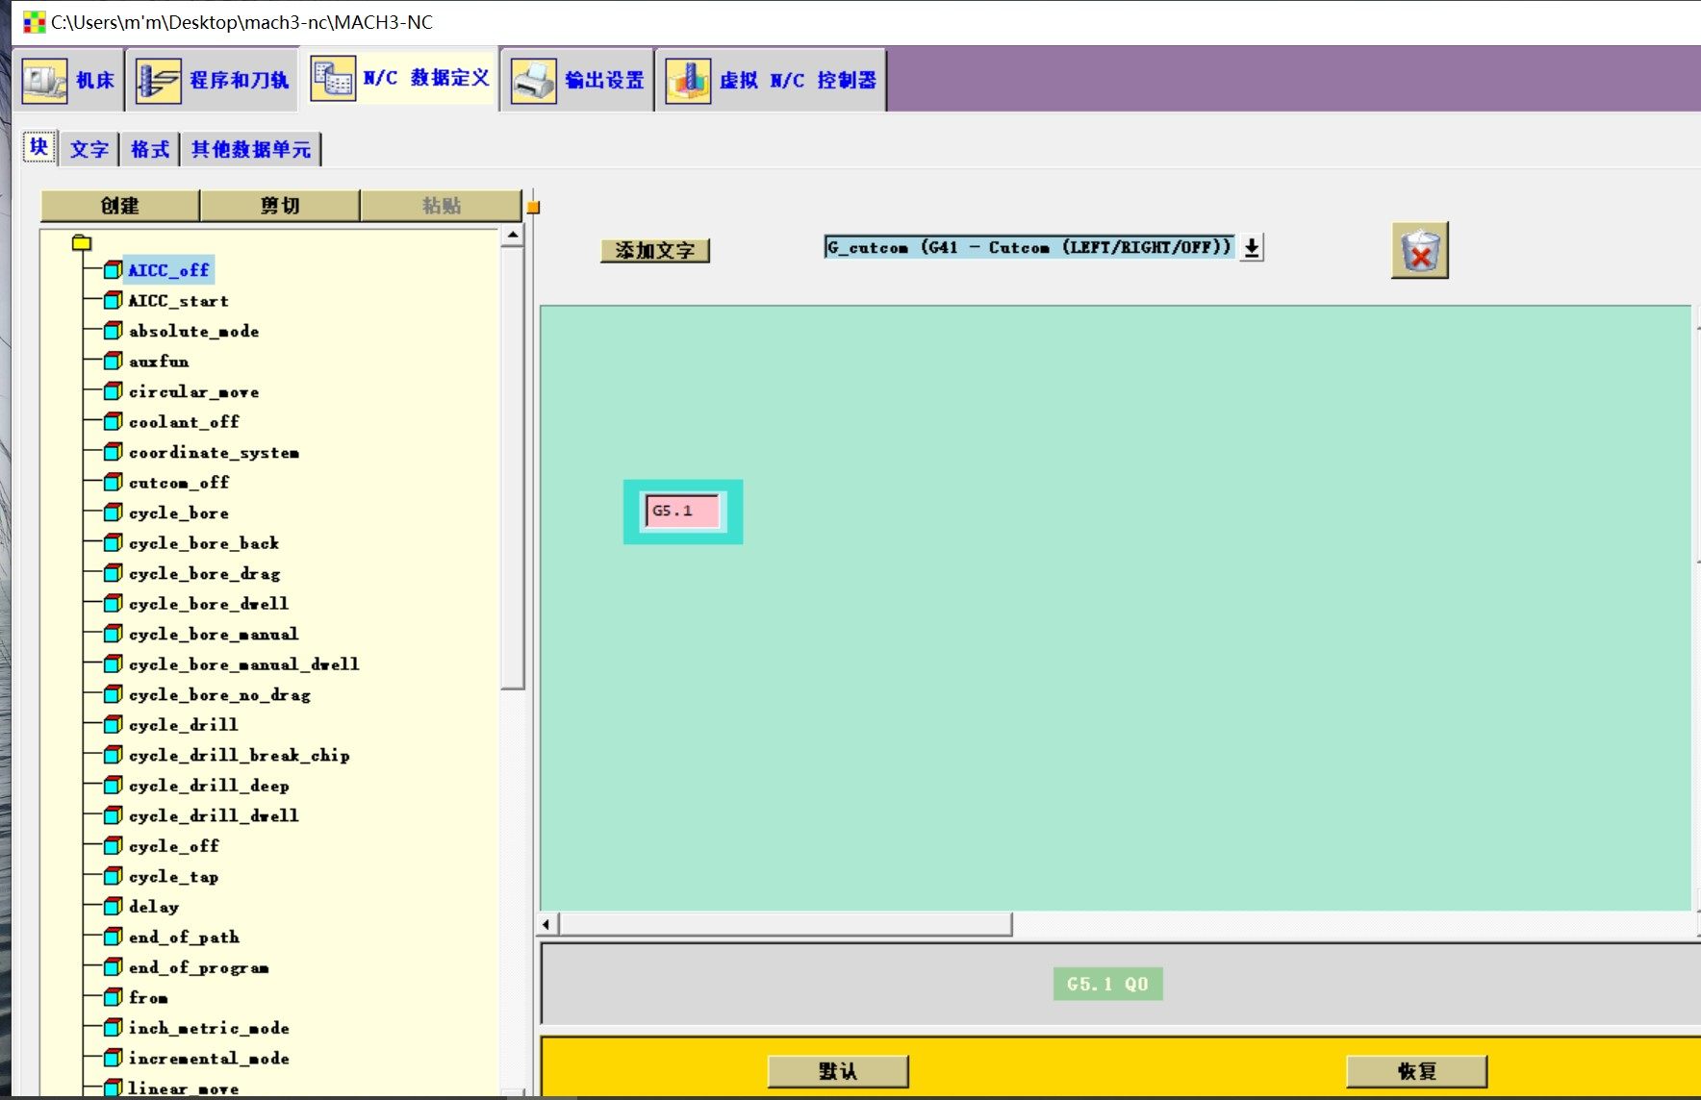Click the left arrow of the horizontal scrollbar

tap(546, 925)
